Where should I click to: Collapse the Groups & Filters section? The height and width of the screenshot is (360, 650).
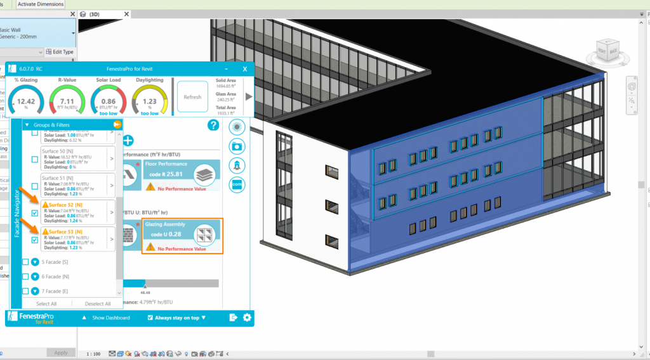(x=27, y=125)
